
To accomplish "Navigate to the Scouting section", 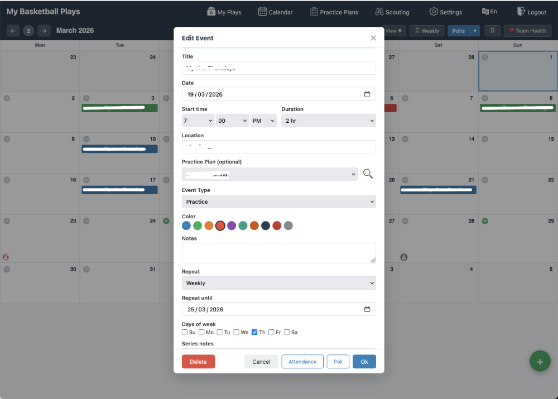I will (393, 11).
